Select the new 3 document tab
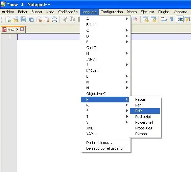 (x=13, y=29)
